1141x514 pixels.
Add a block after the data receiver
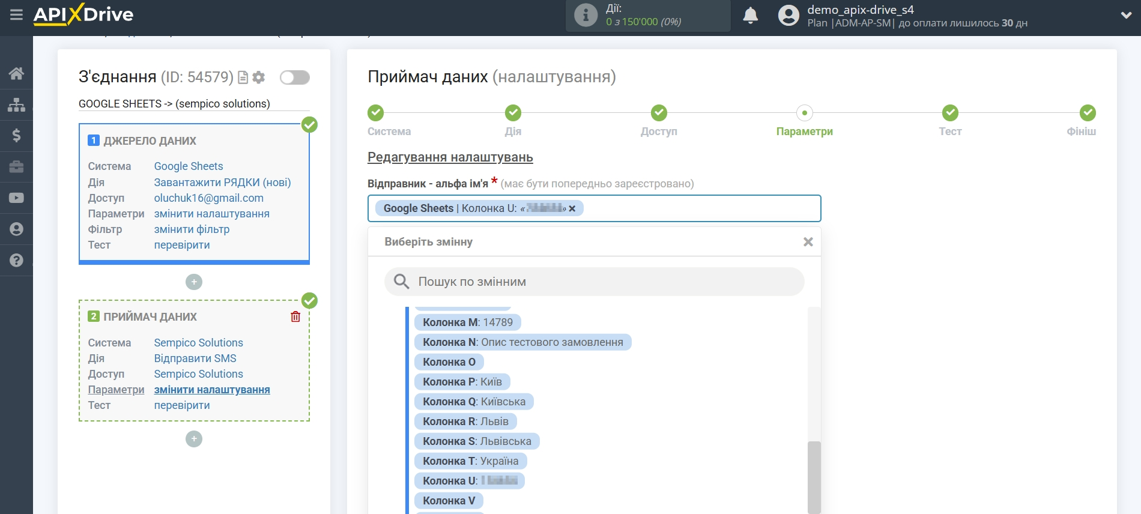tap(194, 440)
